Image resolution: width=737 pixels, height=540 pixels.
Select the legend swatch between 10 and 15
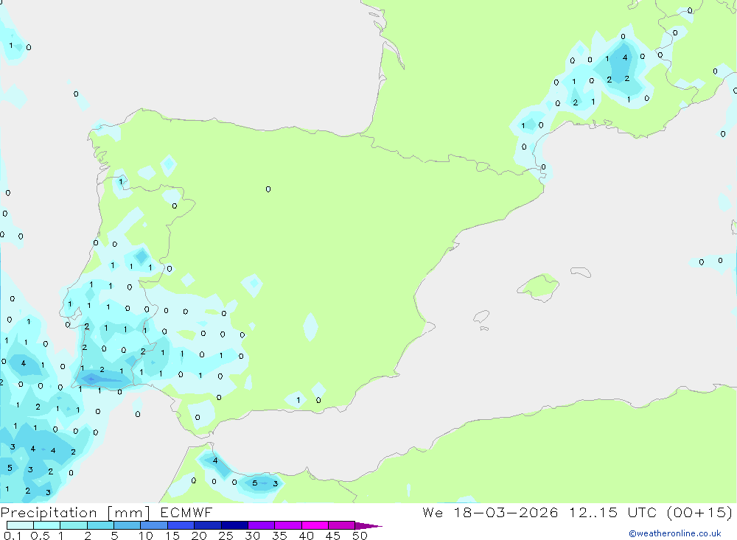coord(154,525)
